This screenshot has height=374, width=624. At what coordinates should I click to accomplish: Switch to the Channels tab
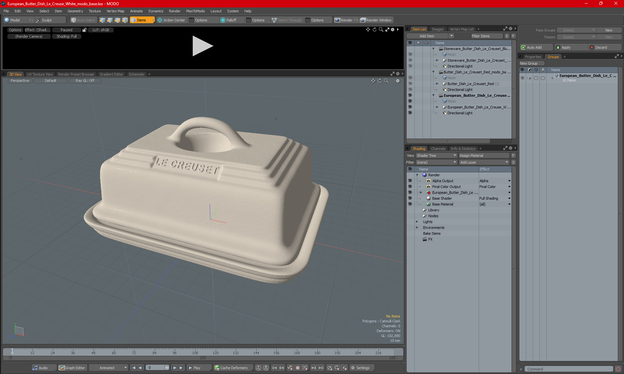tap(438, 149)
